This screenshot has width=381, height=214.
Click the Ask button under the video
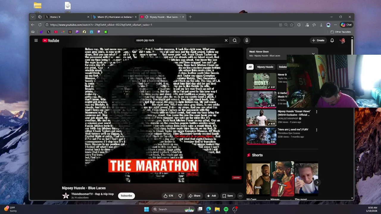(211, 196)
